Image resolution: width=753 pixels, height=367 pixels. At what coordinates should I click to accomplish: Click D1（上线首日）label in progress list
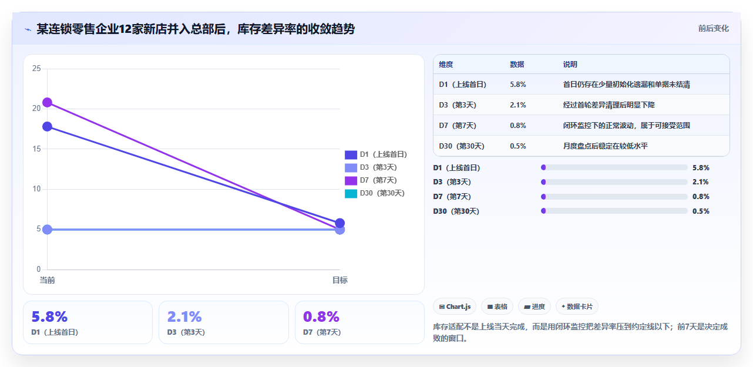click(x=456, y=167)
